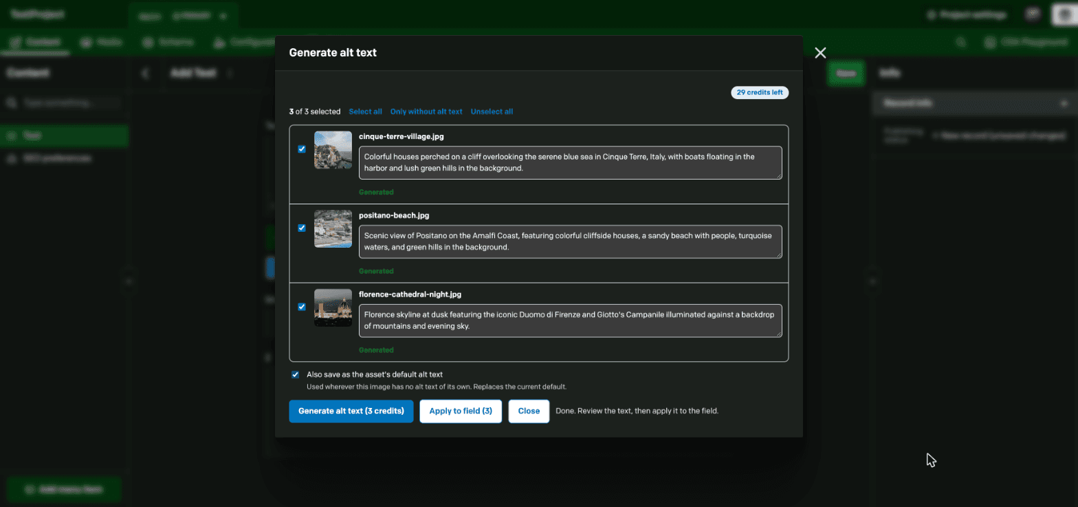Start "Generate alt text (3 credits)"

click(351, 411)
